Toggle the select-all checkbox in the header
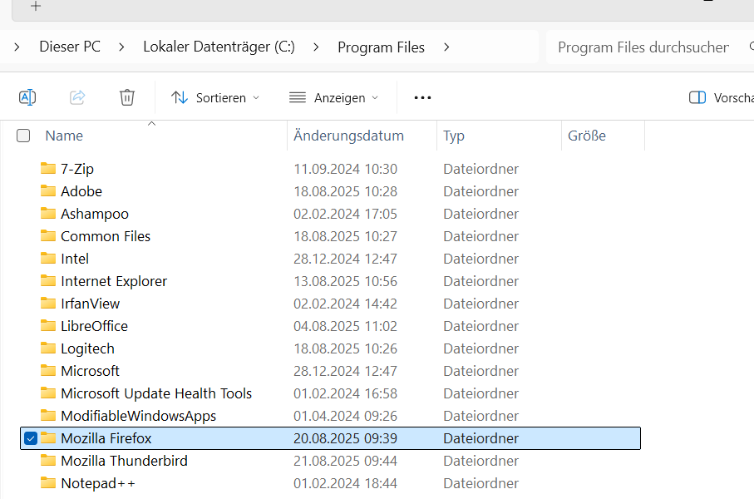 [x=23, y=136]
